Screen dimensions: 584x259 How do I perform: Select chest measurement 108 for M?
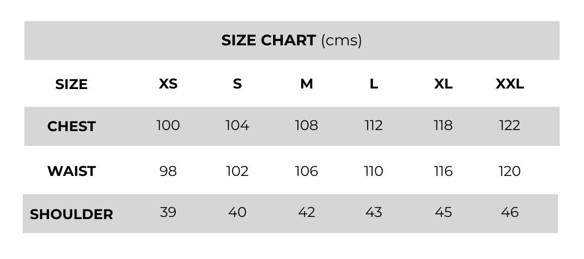coord(306,126)
